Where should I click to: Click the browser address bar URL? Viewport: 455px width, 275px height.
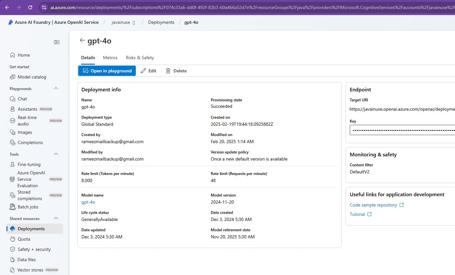(253, 7)
